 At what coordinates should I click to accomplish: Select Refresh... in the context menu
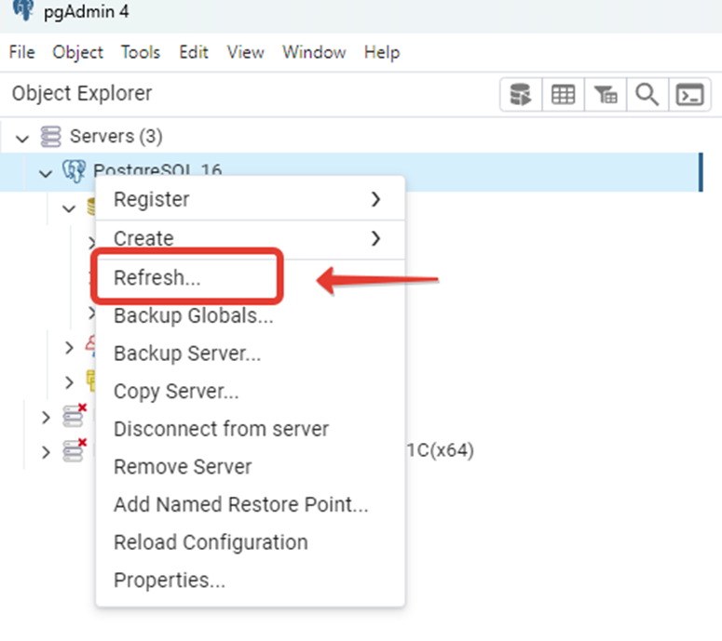tap(250, 278)
